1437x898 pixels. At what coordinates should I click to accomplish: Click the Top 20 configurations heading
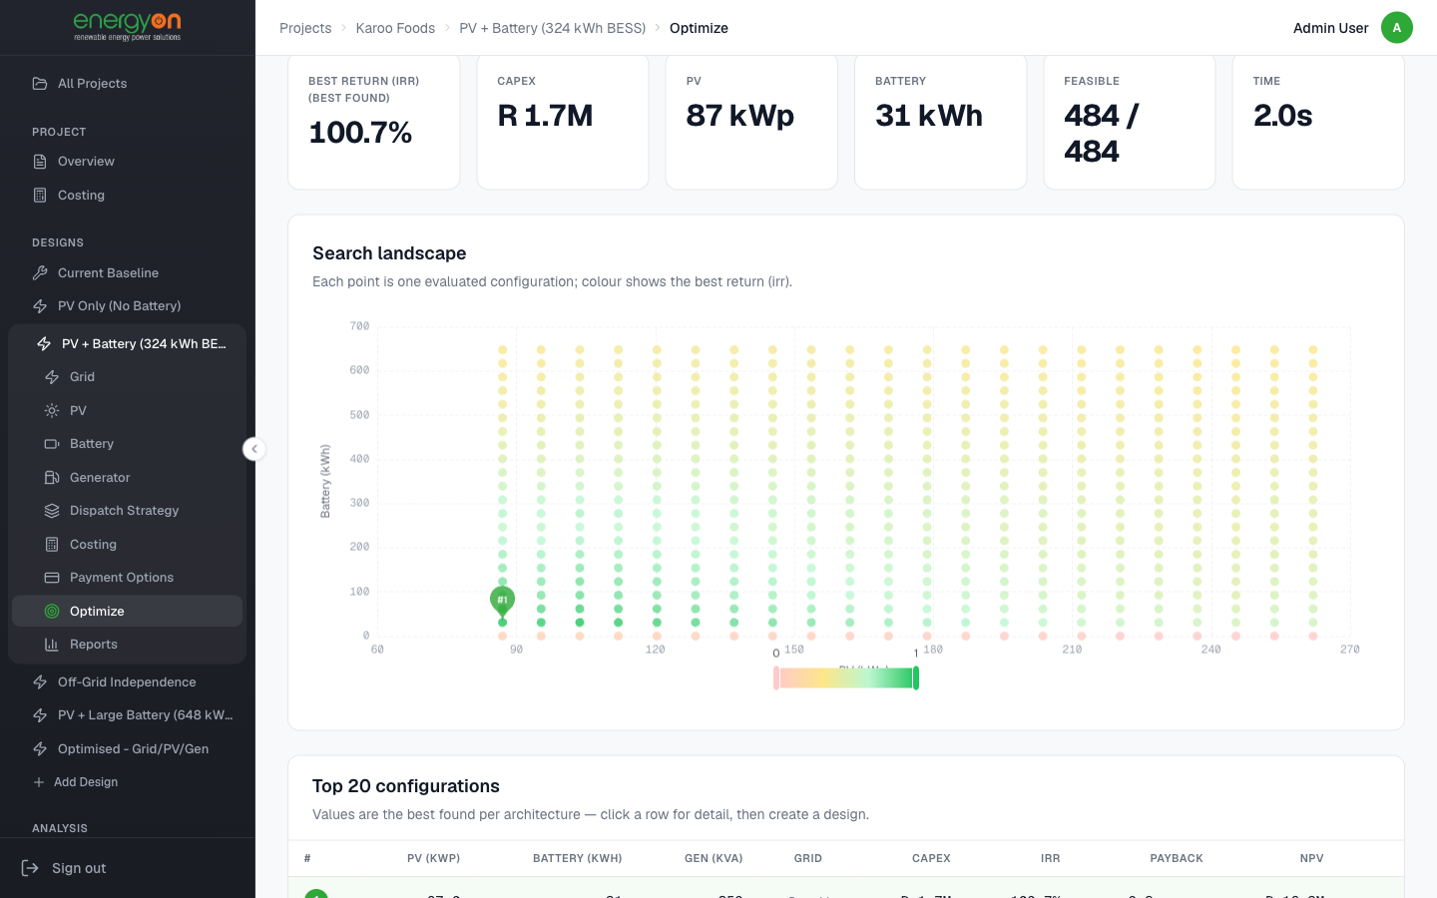(406, 786)
